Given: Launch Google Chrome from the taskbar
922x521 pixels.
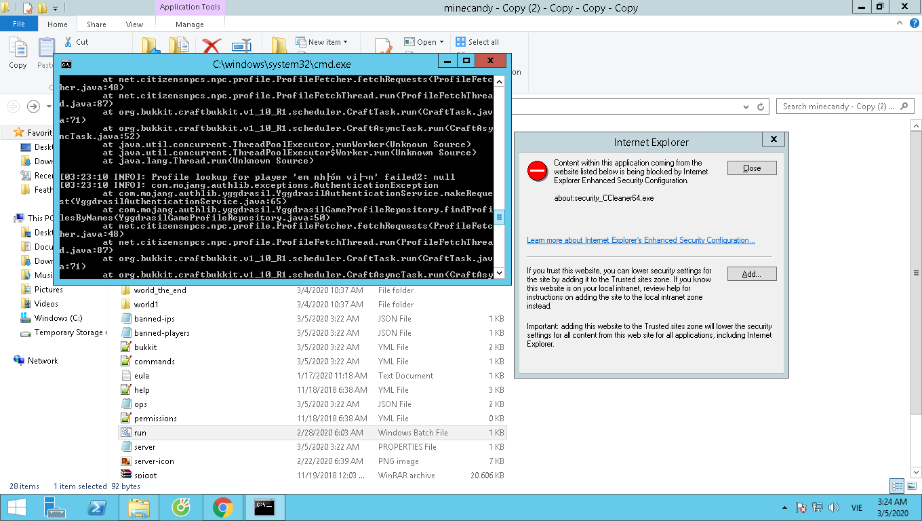Looking at the screenshot, I should [222, 507].
